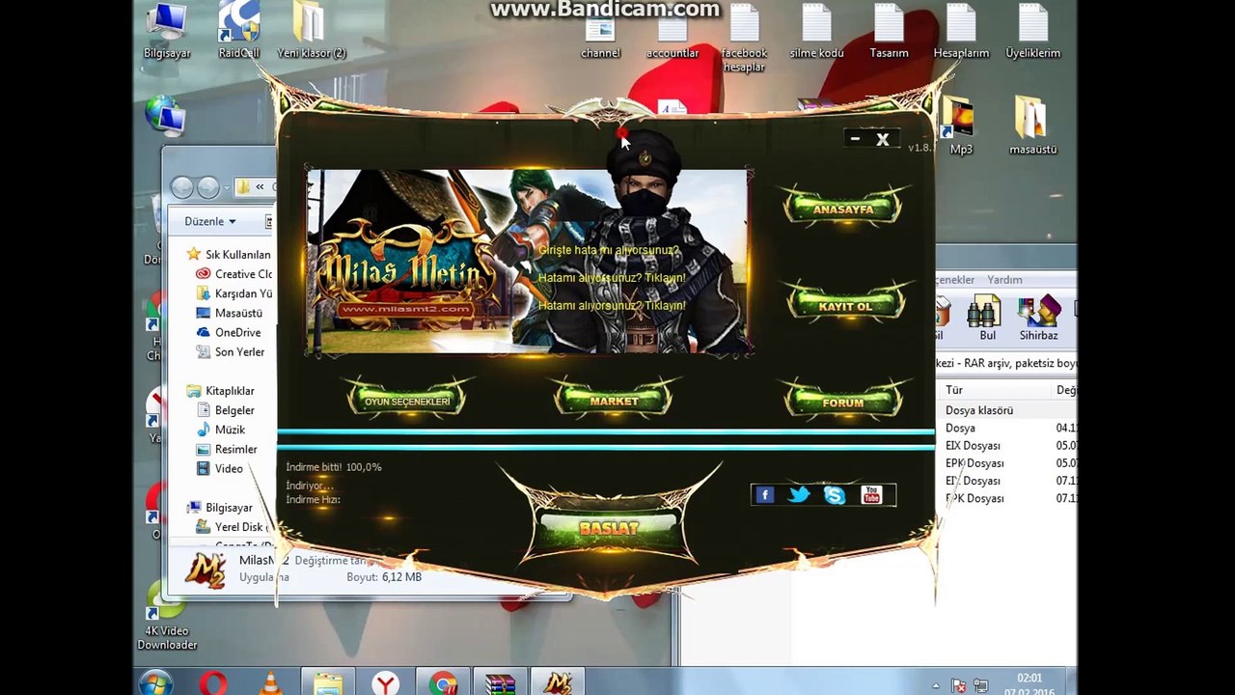Open Müzik library in Explorer
The width and height of the screenshot is (1235, 695).
coord(220,430)
